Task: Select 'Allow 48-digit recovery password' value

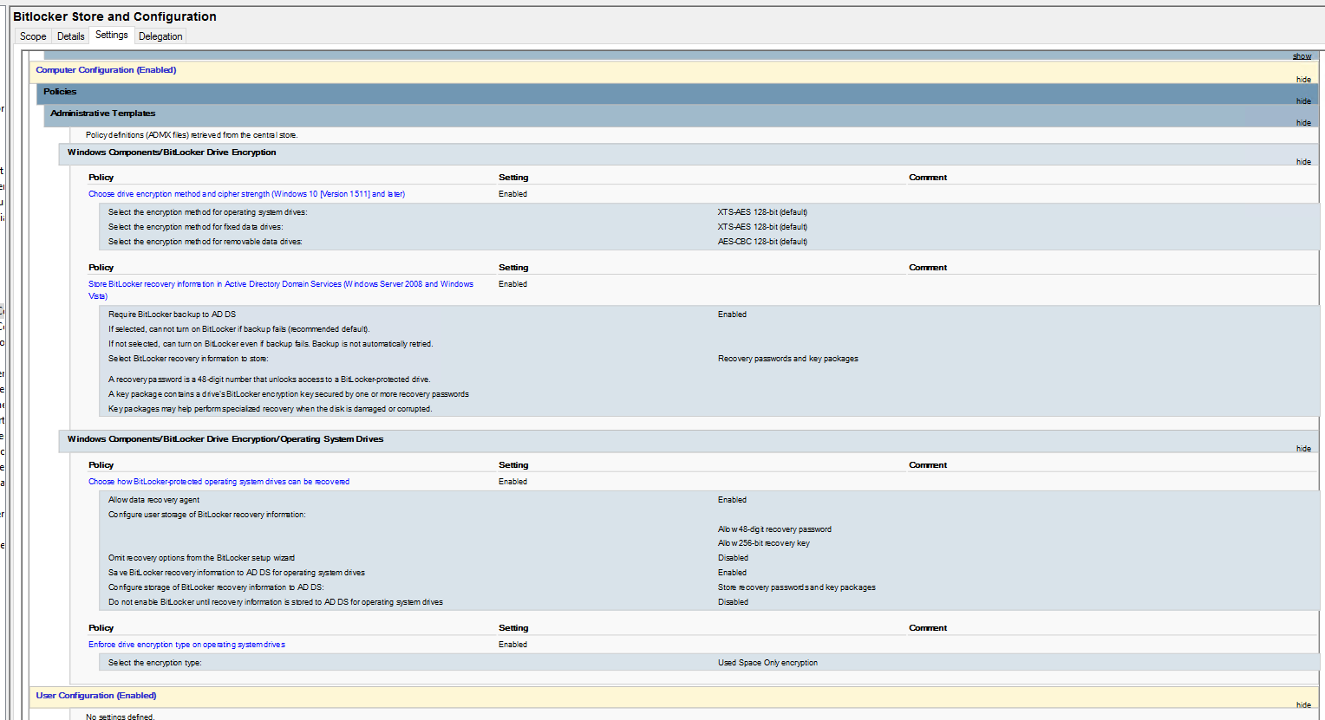Action: point(774,529)
